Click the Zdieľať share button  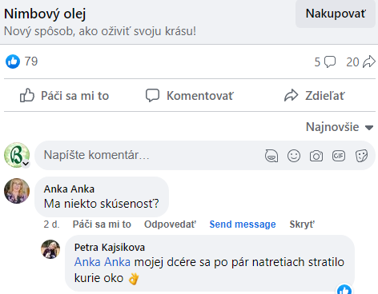pyautogui.click(x=315, y=96)
